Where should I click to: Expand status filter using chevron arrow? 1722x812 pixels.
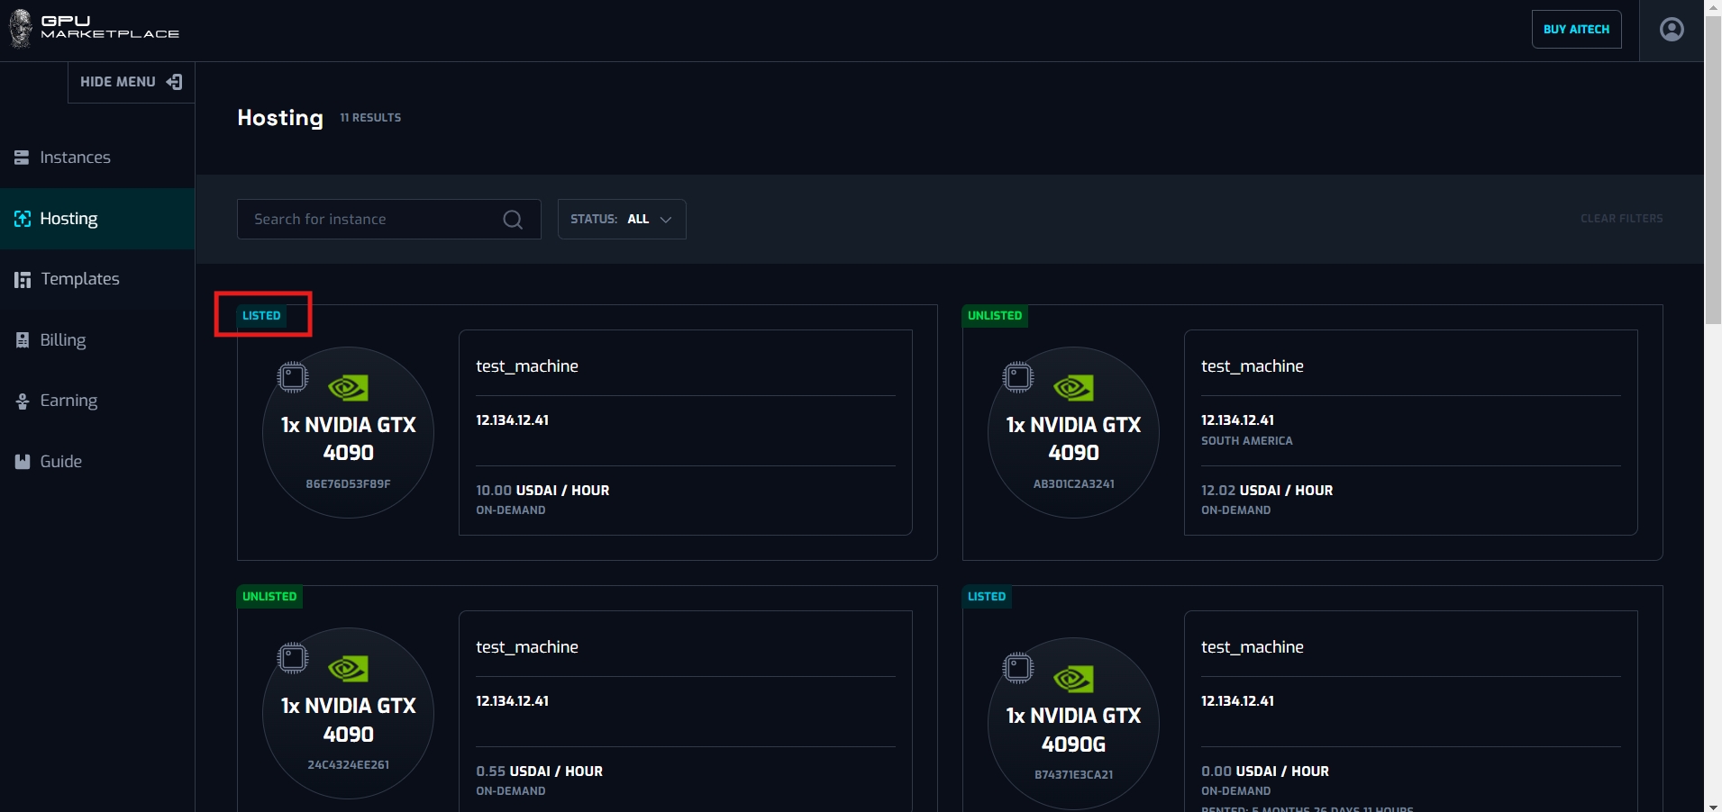666,220
